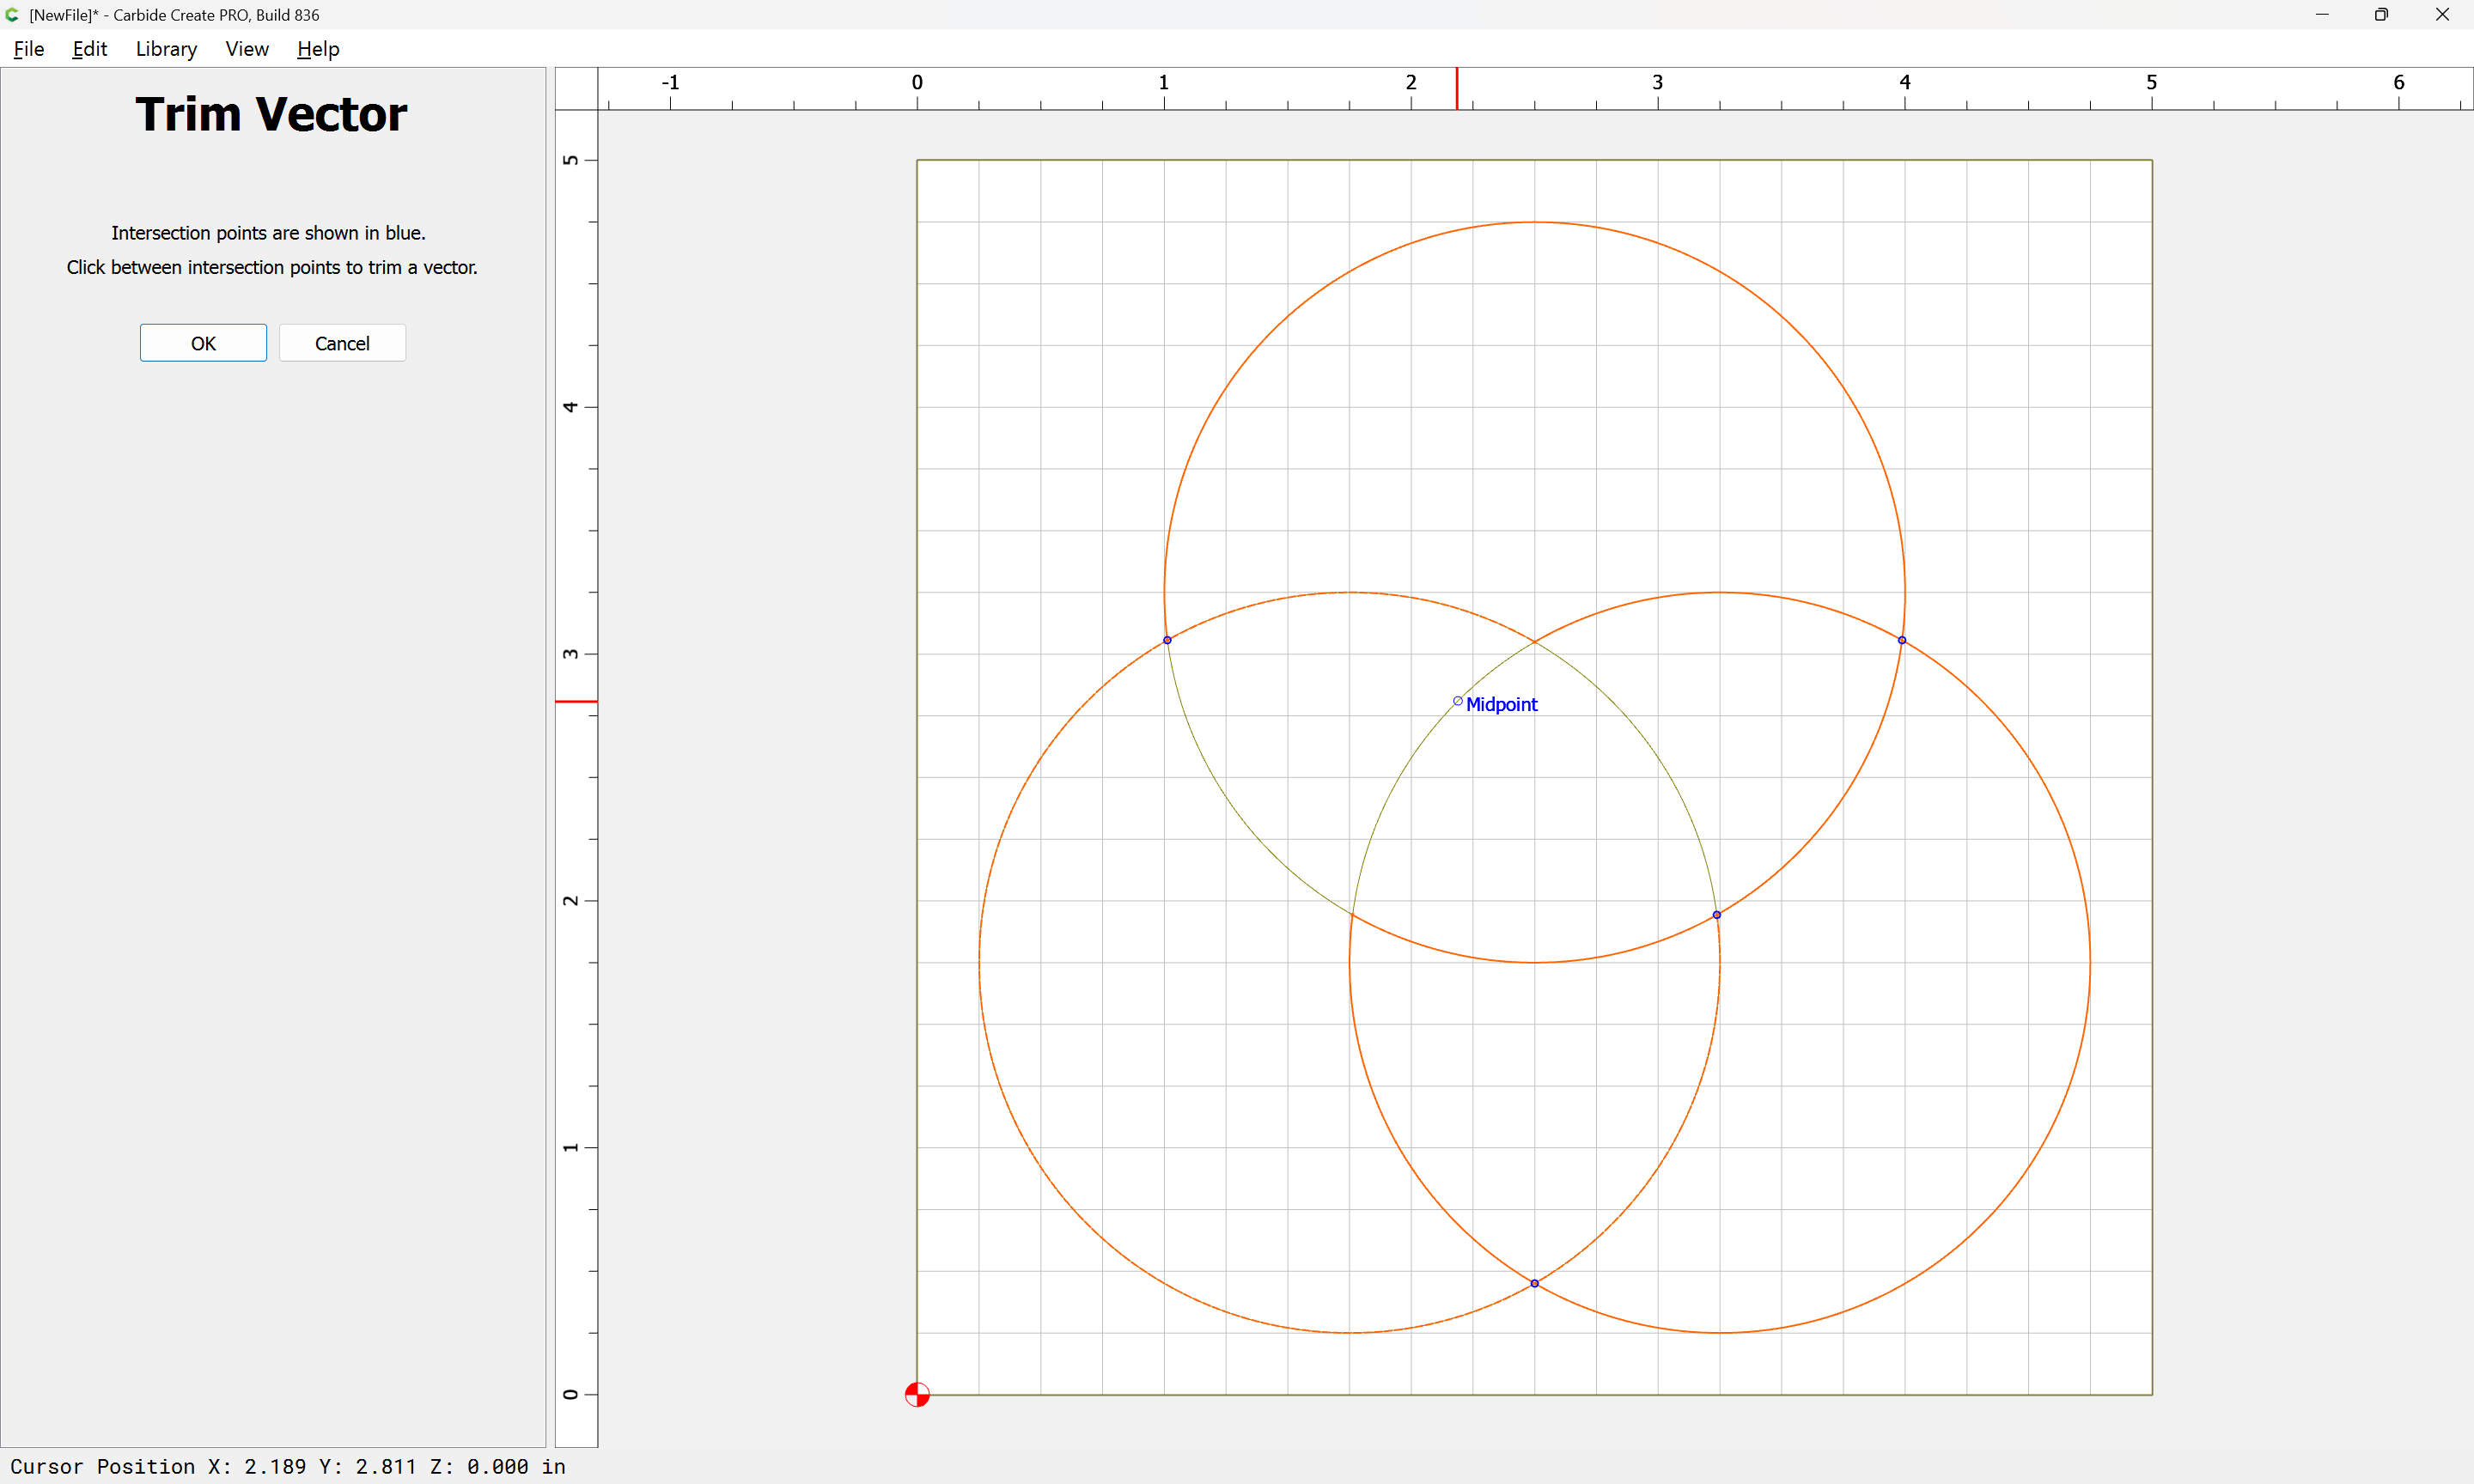
Task: Restore down the application window
Action: coord(2381,15)
